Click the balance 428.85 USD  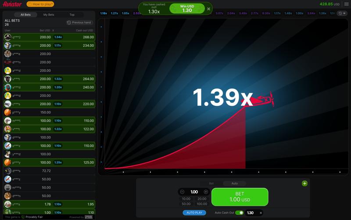tap(330, 4)
